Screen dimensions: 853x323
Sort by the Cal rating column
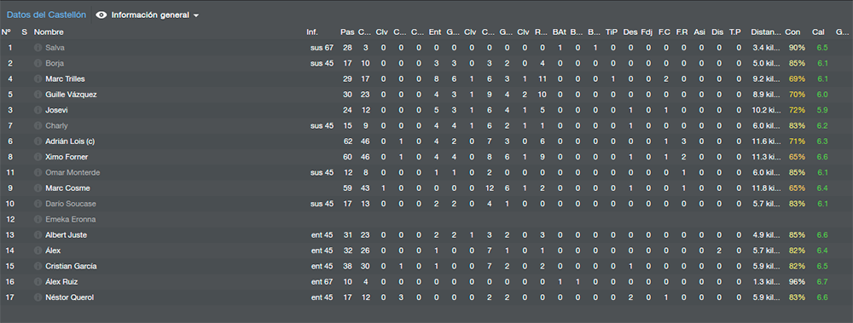818,32
